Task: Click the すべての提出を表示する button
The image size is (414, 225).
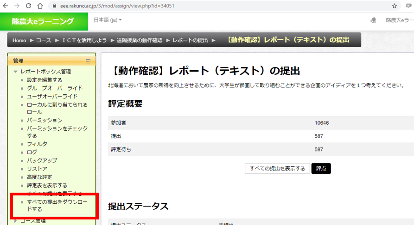Action: click(x=277, y=168)
